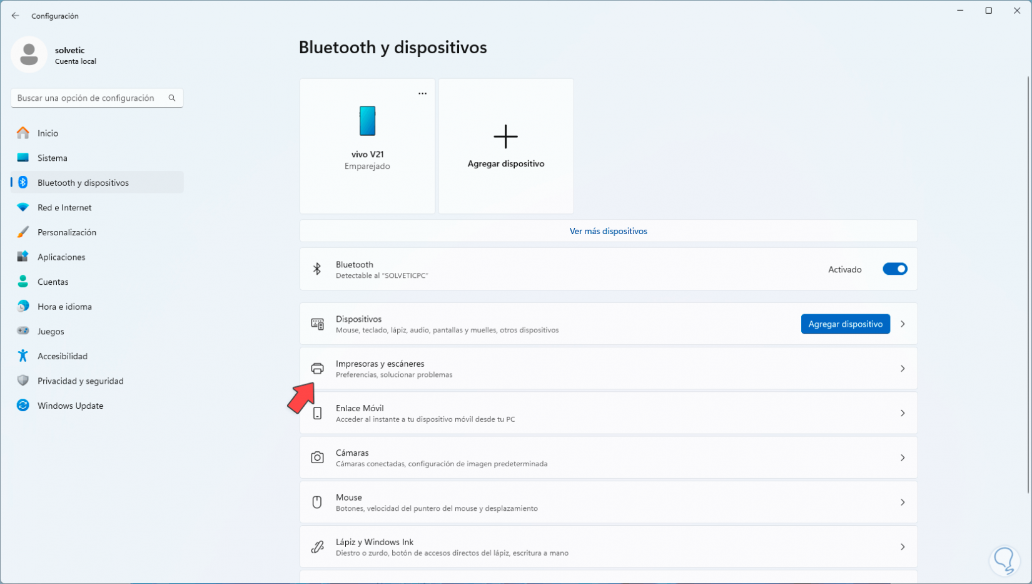Screen dimensions: 1032x584
Task: Click the blue Agregar dispositivo button
Action: click(x=845, y=324)
